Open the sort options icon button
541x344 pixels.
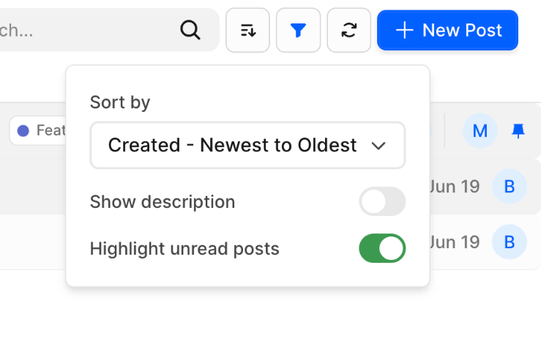click(247, 30)
